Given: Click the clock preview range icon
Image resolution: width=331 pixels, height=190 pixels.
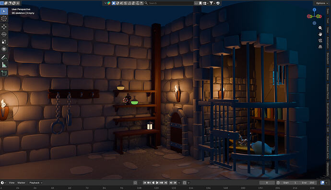Looking at the screenshot, I should pyautogui.click(x=278, y=183).
